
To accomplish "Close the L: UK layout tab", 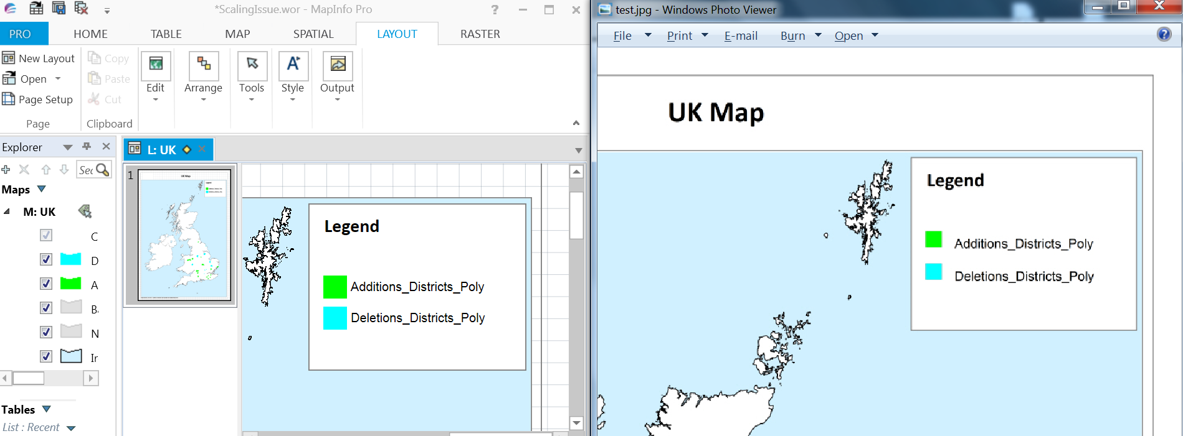I will [202, 149].
